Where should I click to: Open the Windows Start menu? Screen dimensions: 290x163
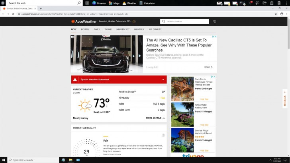coord(4,160)
